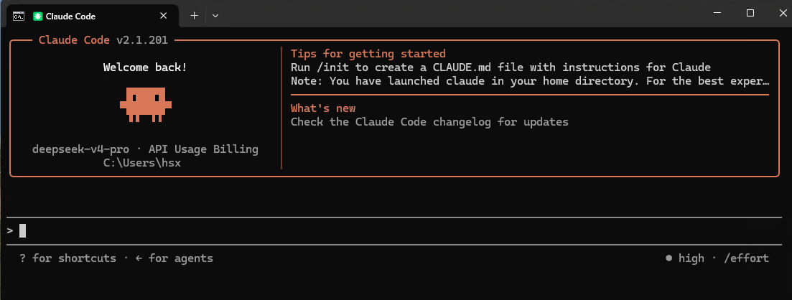
Task: Click the '← for agents' hint
Action: point(174,258)
